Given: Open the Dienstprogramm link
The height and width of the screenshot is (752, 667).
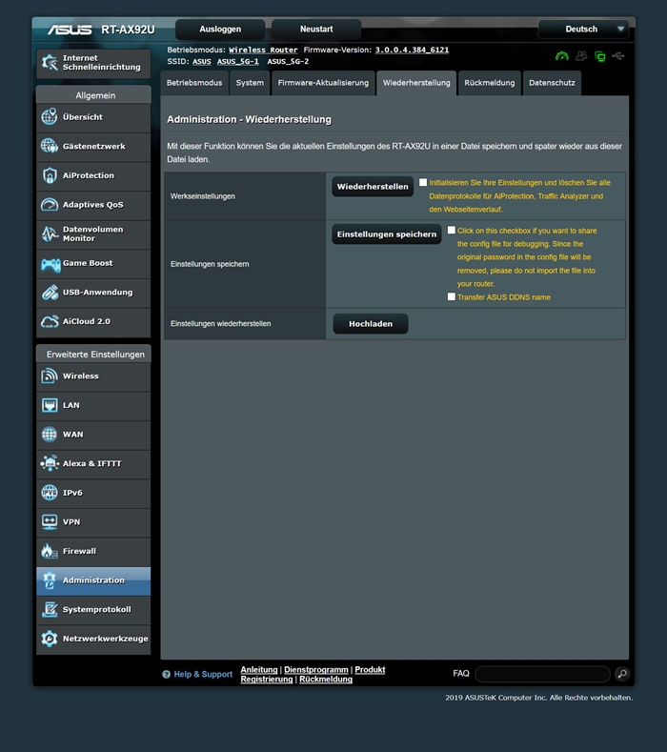Looking at the screenshot, I should tap(316, 669).
